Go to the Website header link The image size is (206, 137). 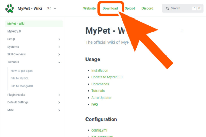coord(90,8)
